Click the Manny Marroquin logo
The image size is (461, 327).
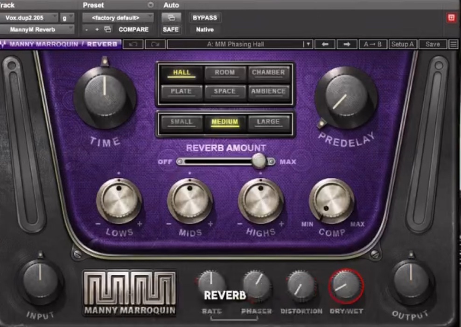click(x=130, y=293)
